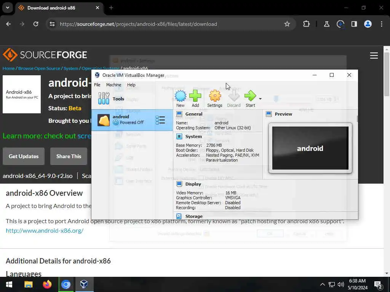
Task: Bookmark this page with the star icon
Action: tap(287, 24)
